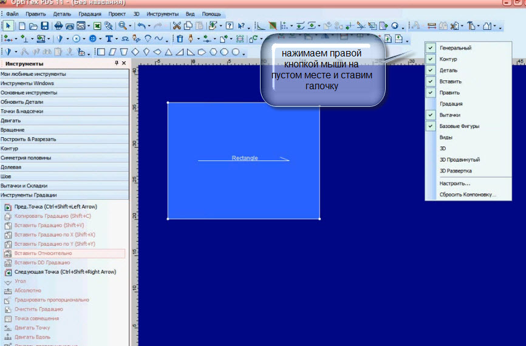526x346 pixels.
Task: Expand Основные инструменты section
Action: coord(64,92)
